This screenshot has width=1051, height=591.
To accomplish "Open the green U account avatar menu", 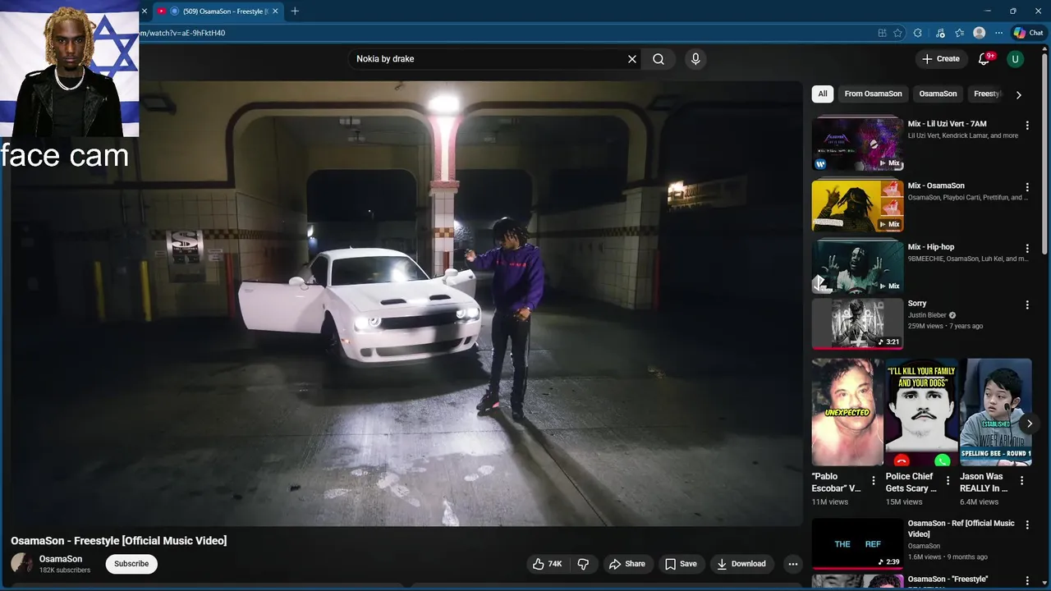I will pyautogui.click(x=1016, y=59).
